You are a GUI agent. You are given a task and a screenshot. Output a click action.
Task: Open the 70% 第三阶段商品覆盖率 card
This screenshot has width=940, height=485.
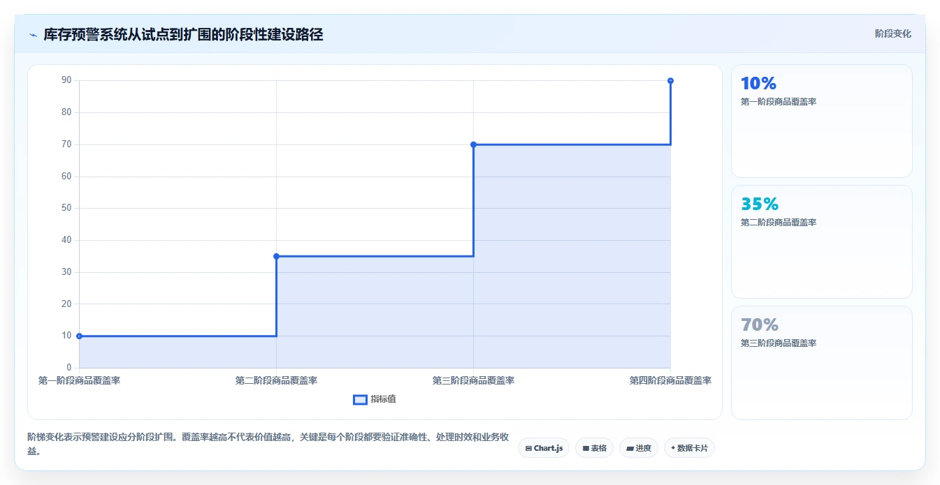821,363
